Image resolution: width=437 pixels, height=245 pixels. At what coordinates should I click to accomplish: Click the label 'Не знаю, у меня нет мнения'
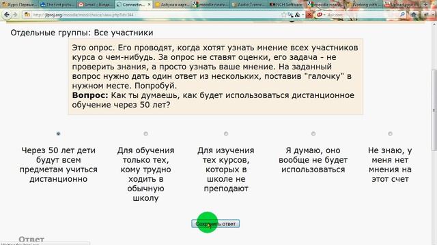(390, 165)
